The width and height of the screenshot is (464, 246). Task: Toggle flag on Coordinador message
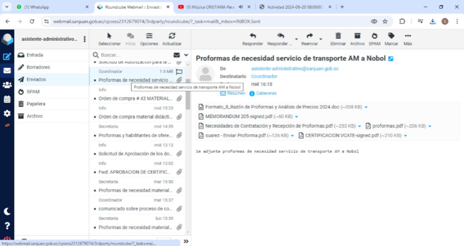(179, 72)
